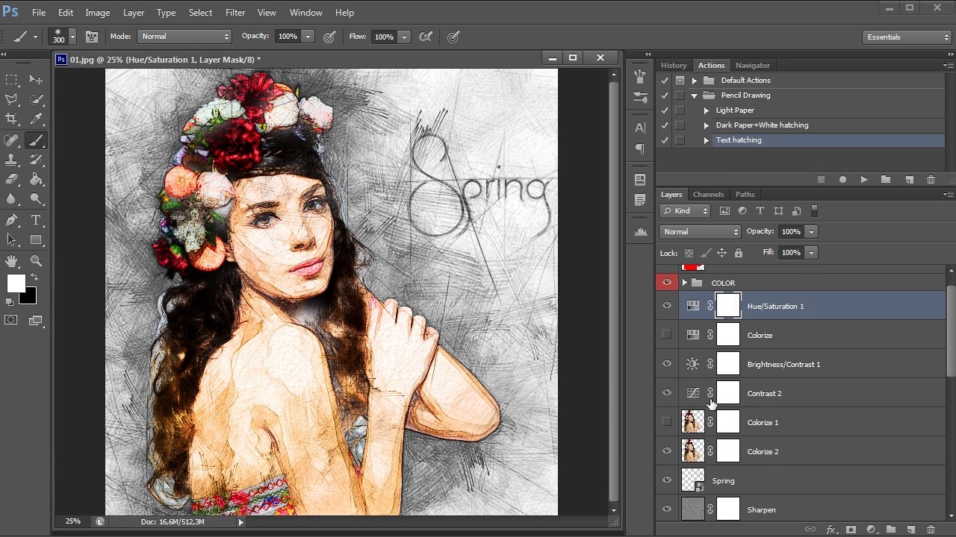Select the Type tool
This screenshot has height=537, width=956.
(35, 220)
